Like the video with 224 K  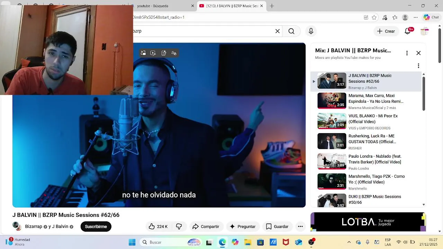tap(158, 227)
